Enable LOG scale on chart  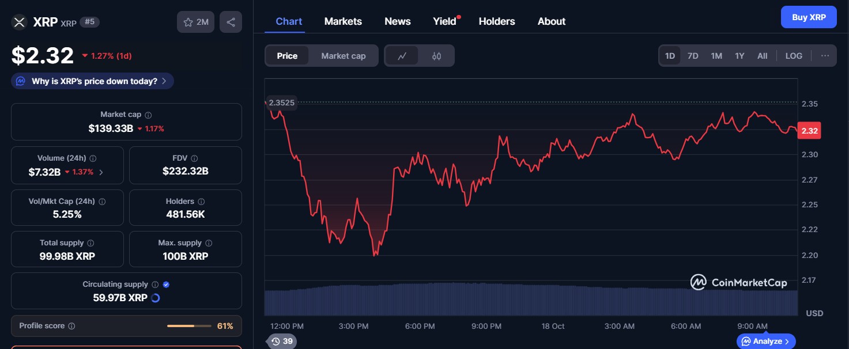(x=794, y=56)
